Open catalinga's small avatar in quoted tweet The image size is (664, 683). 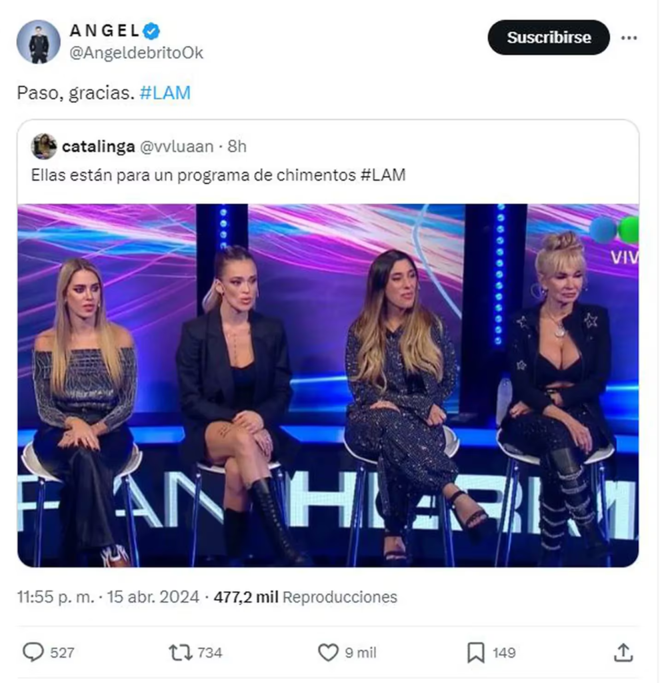click(44, 146)
